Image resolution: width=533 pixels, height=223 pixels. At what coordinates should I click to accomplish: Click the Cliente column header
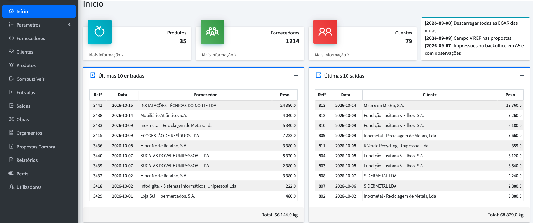pyautogui.click(x=430, y=95)
